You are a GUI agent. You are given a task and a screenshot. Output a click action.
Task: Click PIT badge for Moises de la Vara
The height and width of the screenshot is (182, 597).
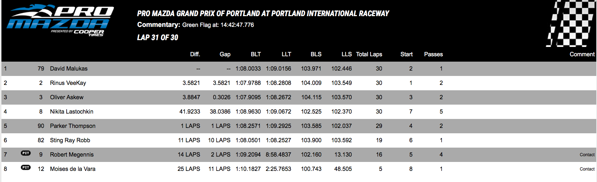pyautogui.click(x=26, y=168)
